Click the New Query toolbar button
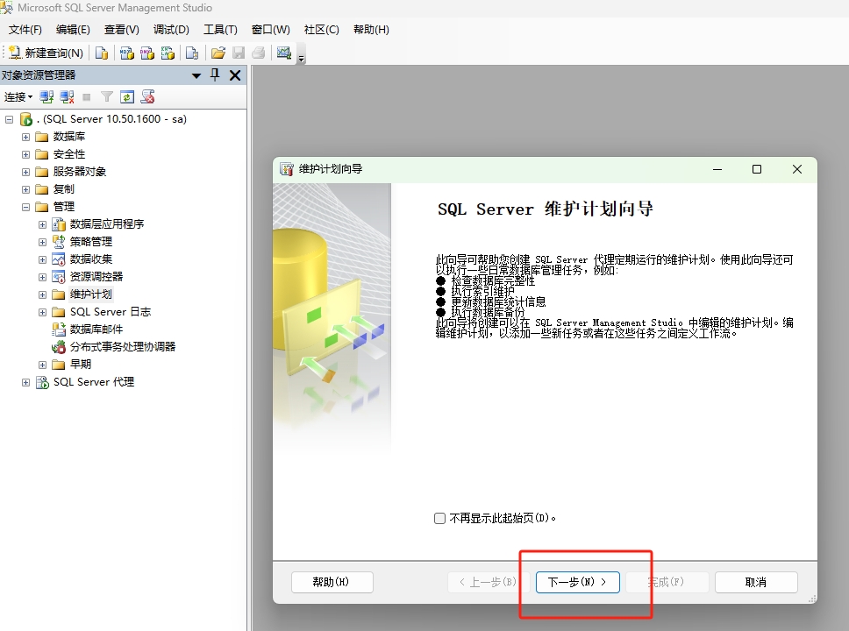This screenshot has width=849, height=631. point(46,53)
